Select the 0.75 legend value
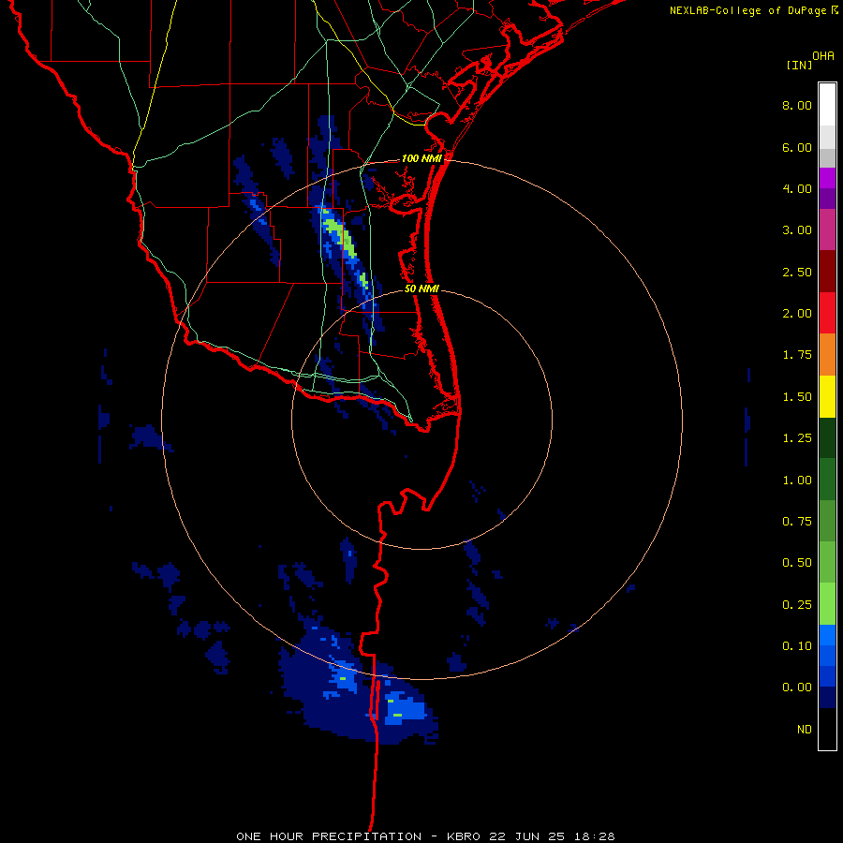The height and width of the screenshot is (843, 843). point(797,522)
